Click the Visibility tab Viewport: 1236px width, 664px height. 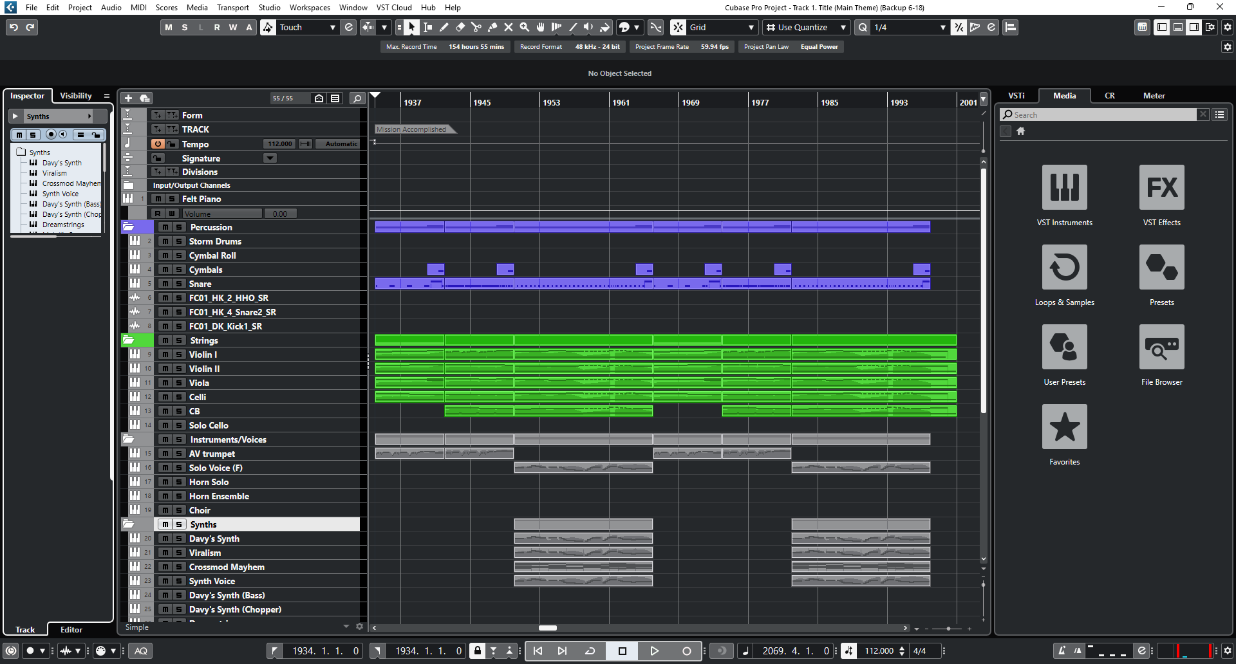click(x=76, y=95)
